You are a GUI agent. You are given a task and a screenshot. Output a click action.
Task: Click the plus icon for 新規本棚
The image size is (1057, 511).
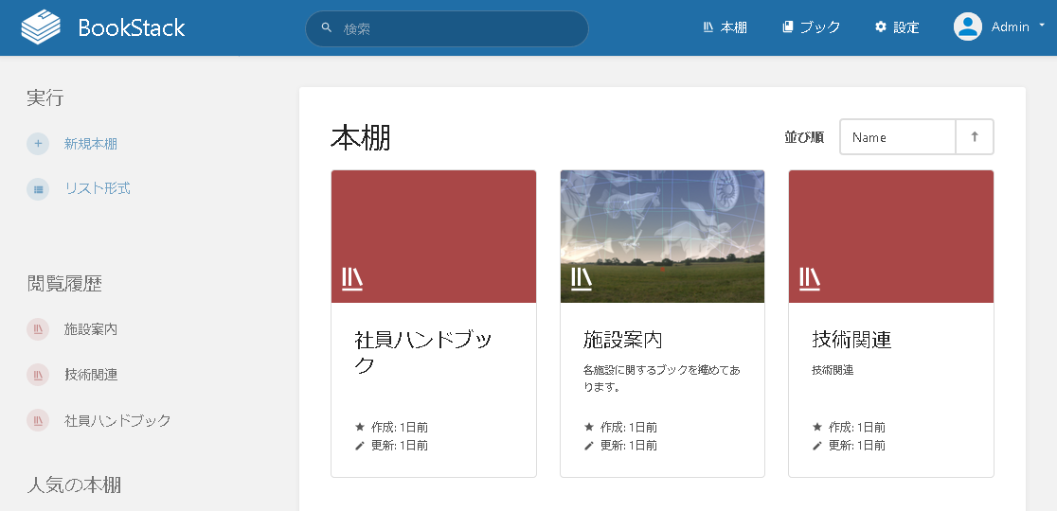point(38,144)
